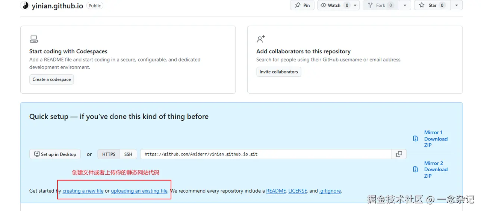Open the Fork options dropdown arrow
The image size is (481, 211).
tap(405, 5)
